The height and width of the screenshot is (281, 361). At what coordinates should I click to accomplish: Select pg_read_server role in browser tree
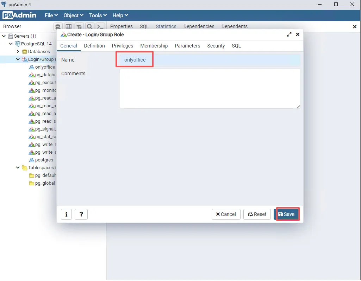tap(45, 121)
